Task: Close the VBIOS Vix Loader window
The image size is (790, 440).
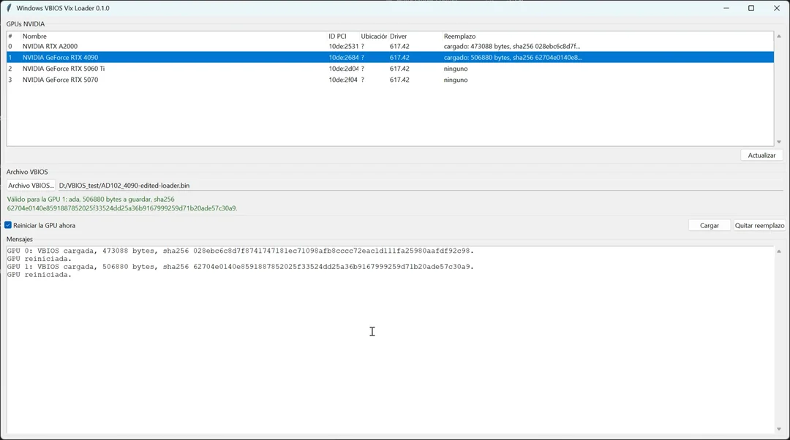Action: (776, 8)
